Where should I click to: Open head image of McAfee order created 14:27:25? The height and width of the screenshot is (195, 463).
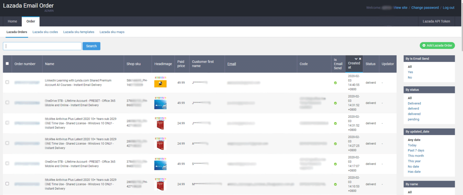tap(160, 144)
